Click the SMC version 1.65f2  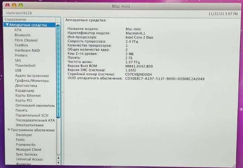[131, 70]
